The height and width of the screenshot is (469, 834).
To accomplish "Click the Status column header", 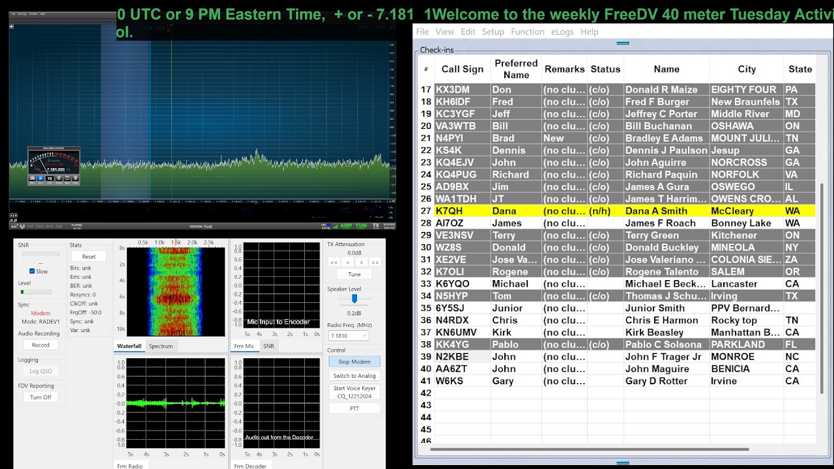I will pyautogui.click(x=605, y=69).
